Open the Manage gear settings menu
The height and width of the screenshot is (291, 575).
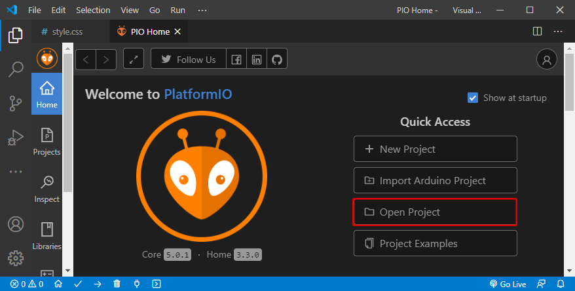(16, 258)
